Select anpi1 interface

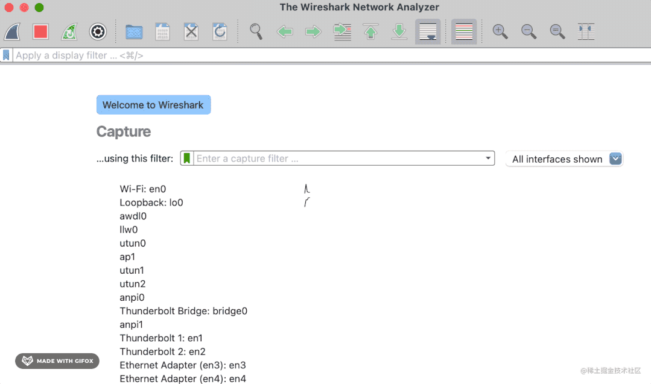132,325
